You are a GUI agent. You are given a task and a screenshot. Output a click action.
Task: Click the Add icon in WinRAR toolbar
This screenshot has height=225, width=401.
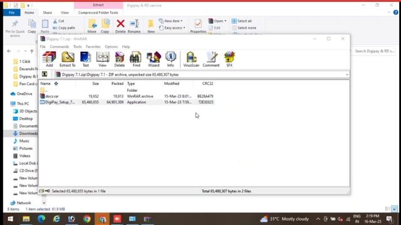pos(49,59)
